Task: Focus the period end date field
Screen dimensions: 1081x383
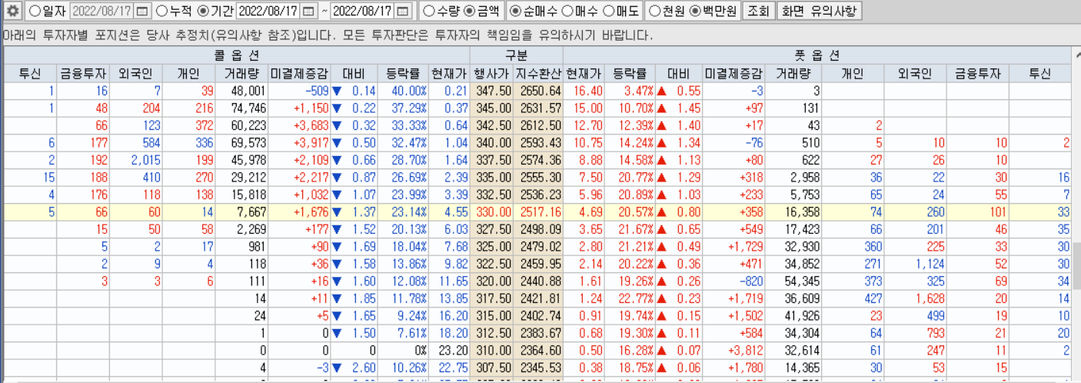Action: tap(364, 12)
